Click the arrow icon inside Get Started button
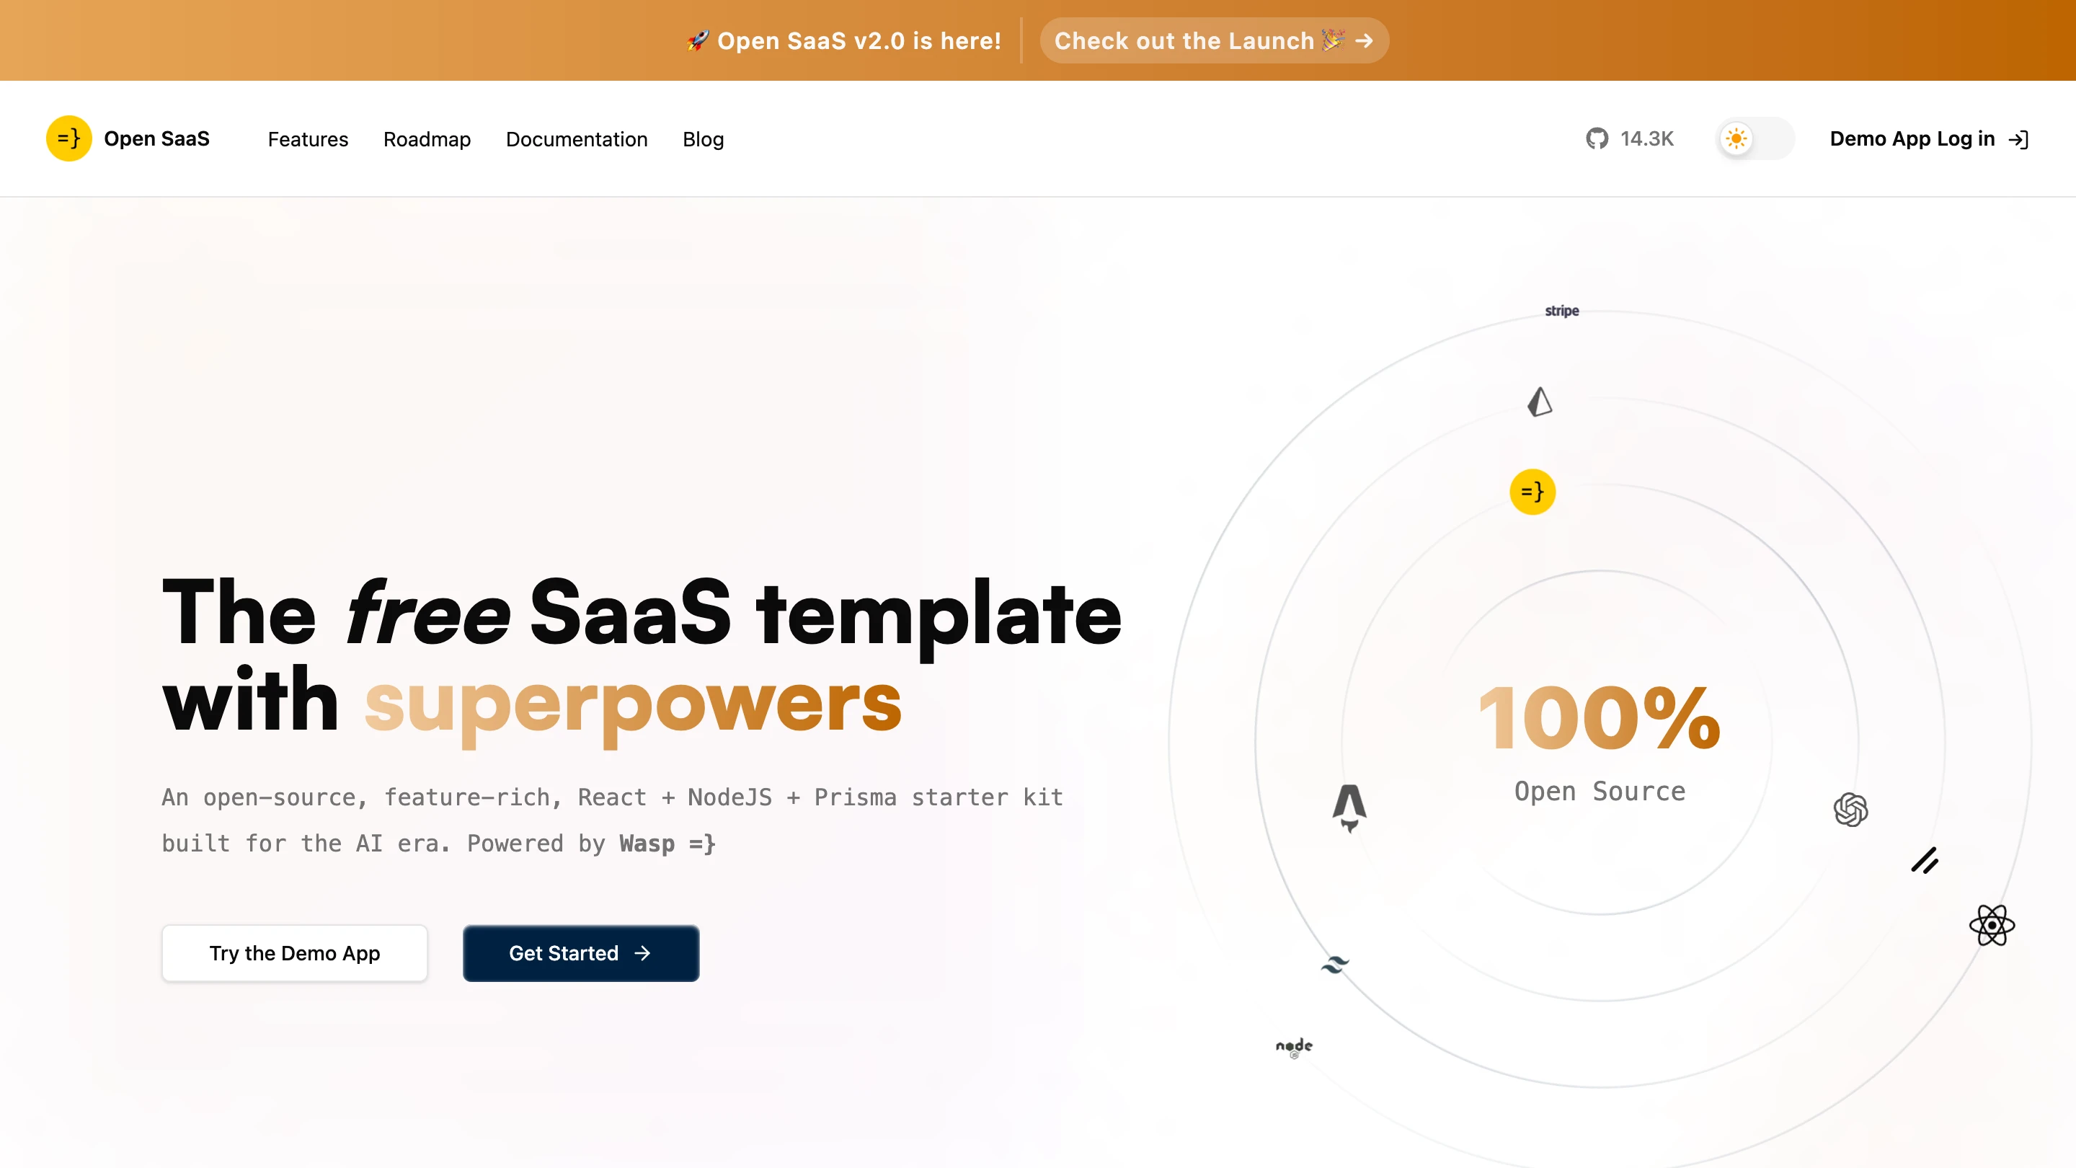This screenshot has width=2076, height=1168. pyautogui.click(x=642, y=954)
